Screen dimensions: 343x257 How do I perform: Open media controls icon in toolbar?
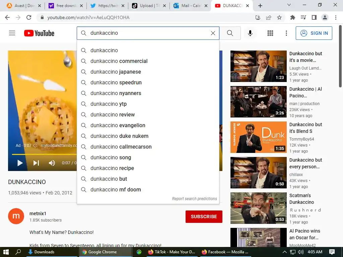coord(303,17)
